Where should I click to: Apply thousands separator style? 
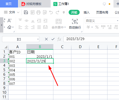pos(103,27)
